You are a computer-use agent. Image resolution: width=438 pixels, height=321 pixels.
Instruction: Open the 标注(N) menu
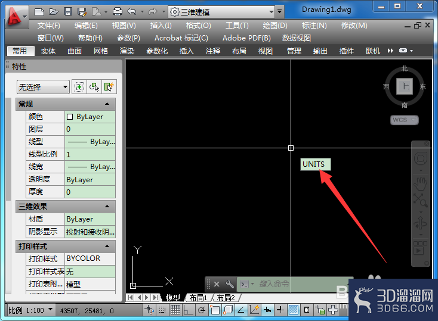314,26
